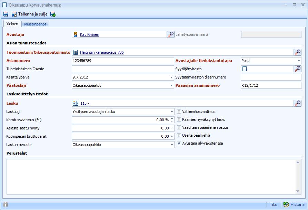
Task: Click the Korotusvaatimus spinner up arrow
Action: tap(172, 118)
